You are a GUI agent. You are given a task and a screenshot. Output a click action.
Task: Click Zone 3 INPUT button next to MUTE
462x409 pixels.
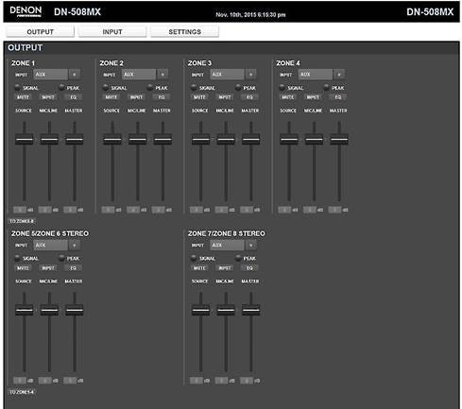pyautogui.click(x=225, y=97)
